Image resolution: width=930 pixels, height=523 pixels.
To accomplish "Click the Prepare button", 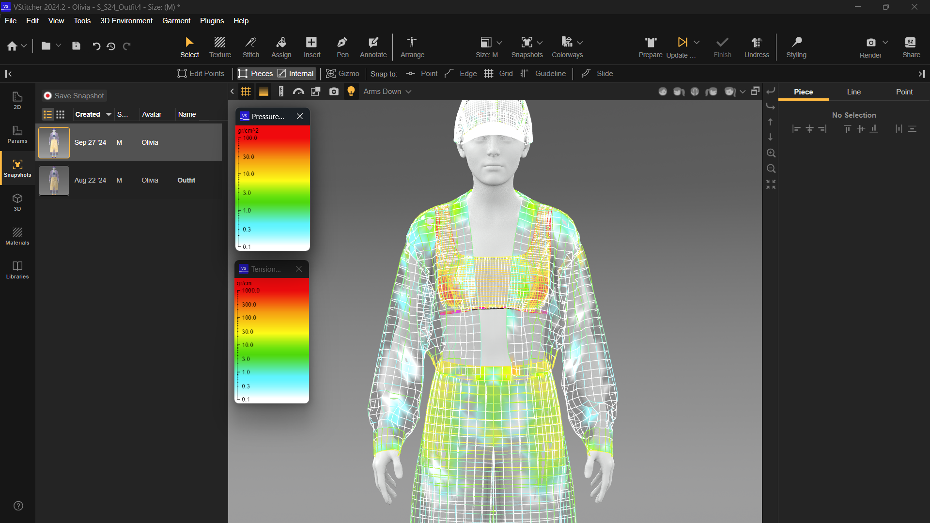I will point(650,46).
